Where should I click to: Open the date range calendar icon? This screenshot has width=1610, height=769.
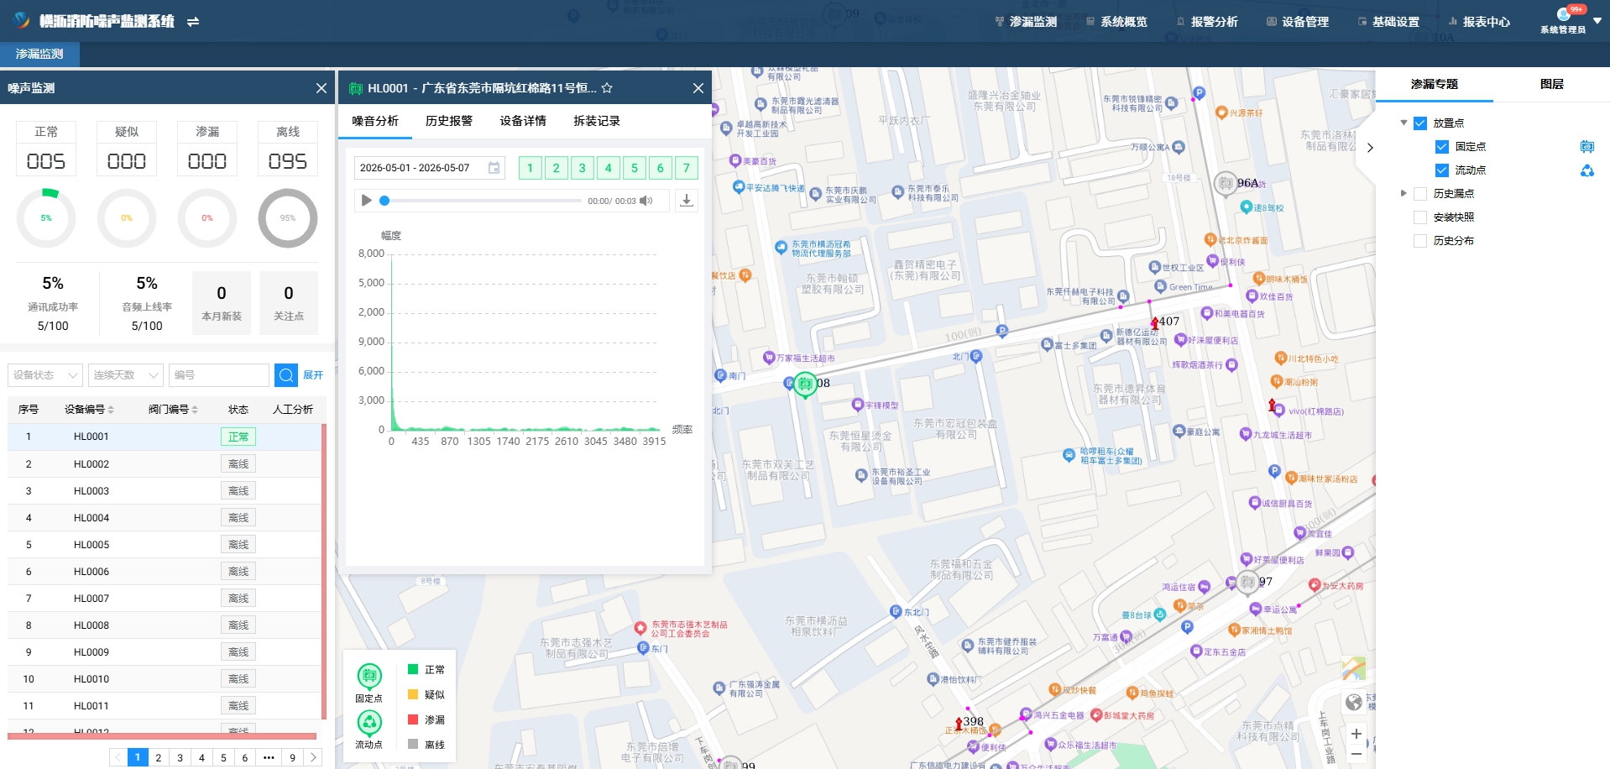click(x=494, y=168)
